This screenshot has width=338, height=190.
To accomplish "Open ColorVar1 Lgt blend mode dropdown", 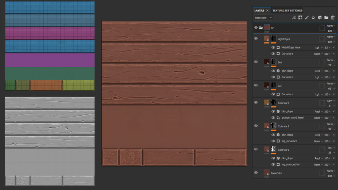I will pyautogui.click(x=331, y=147).
